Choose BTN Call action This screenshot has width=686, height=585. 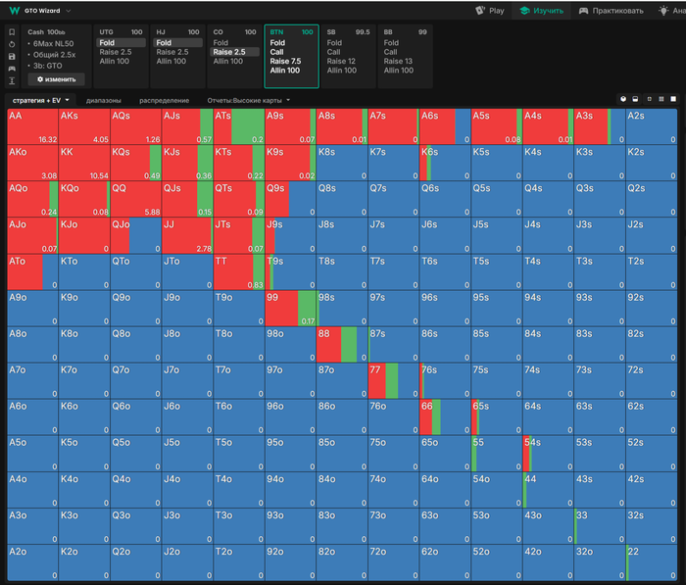(x=276, y=52)
